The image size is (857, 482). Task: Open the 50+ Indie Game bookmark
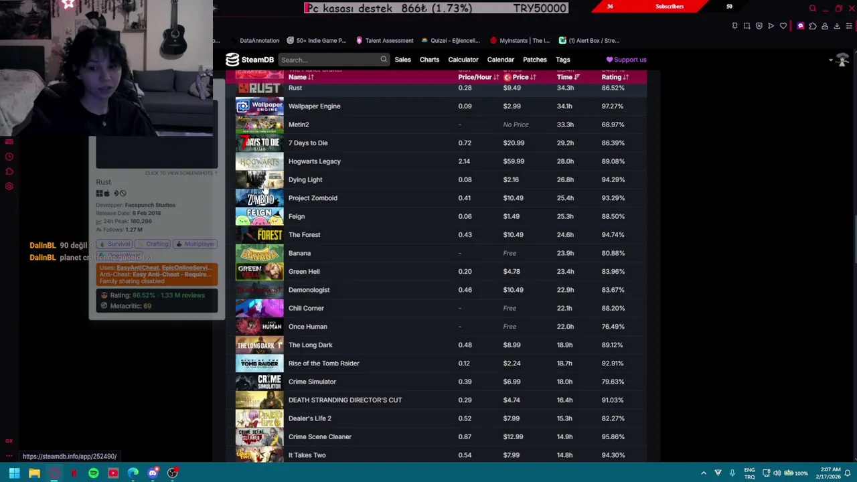(316, 40)
